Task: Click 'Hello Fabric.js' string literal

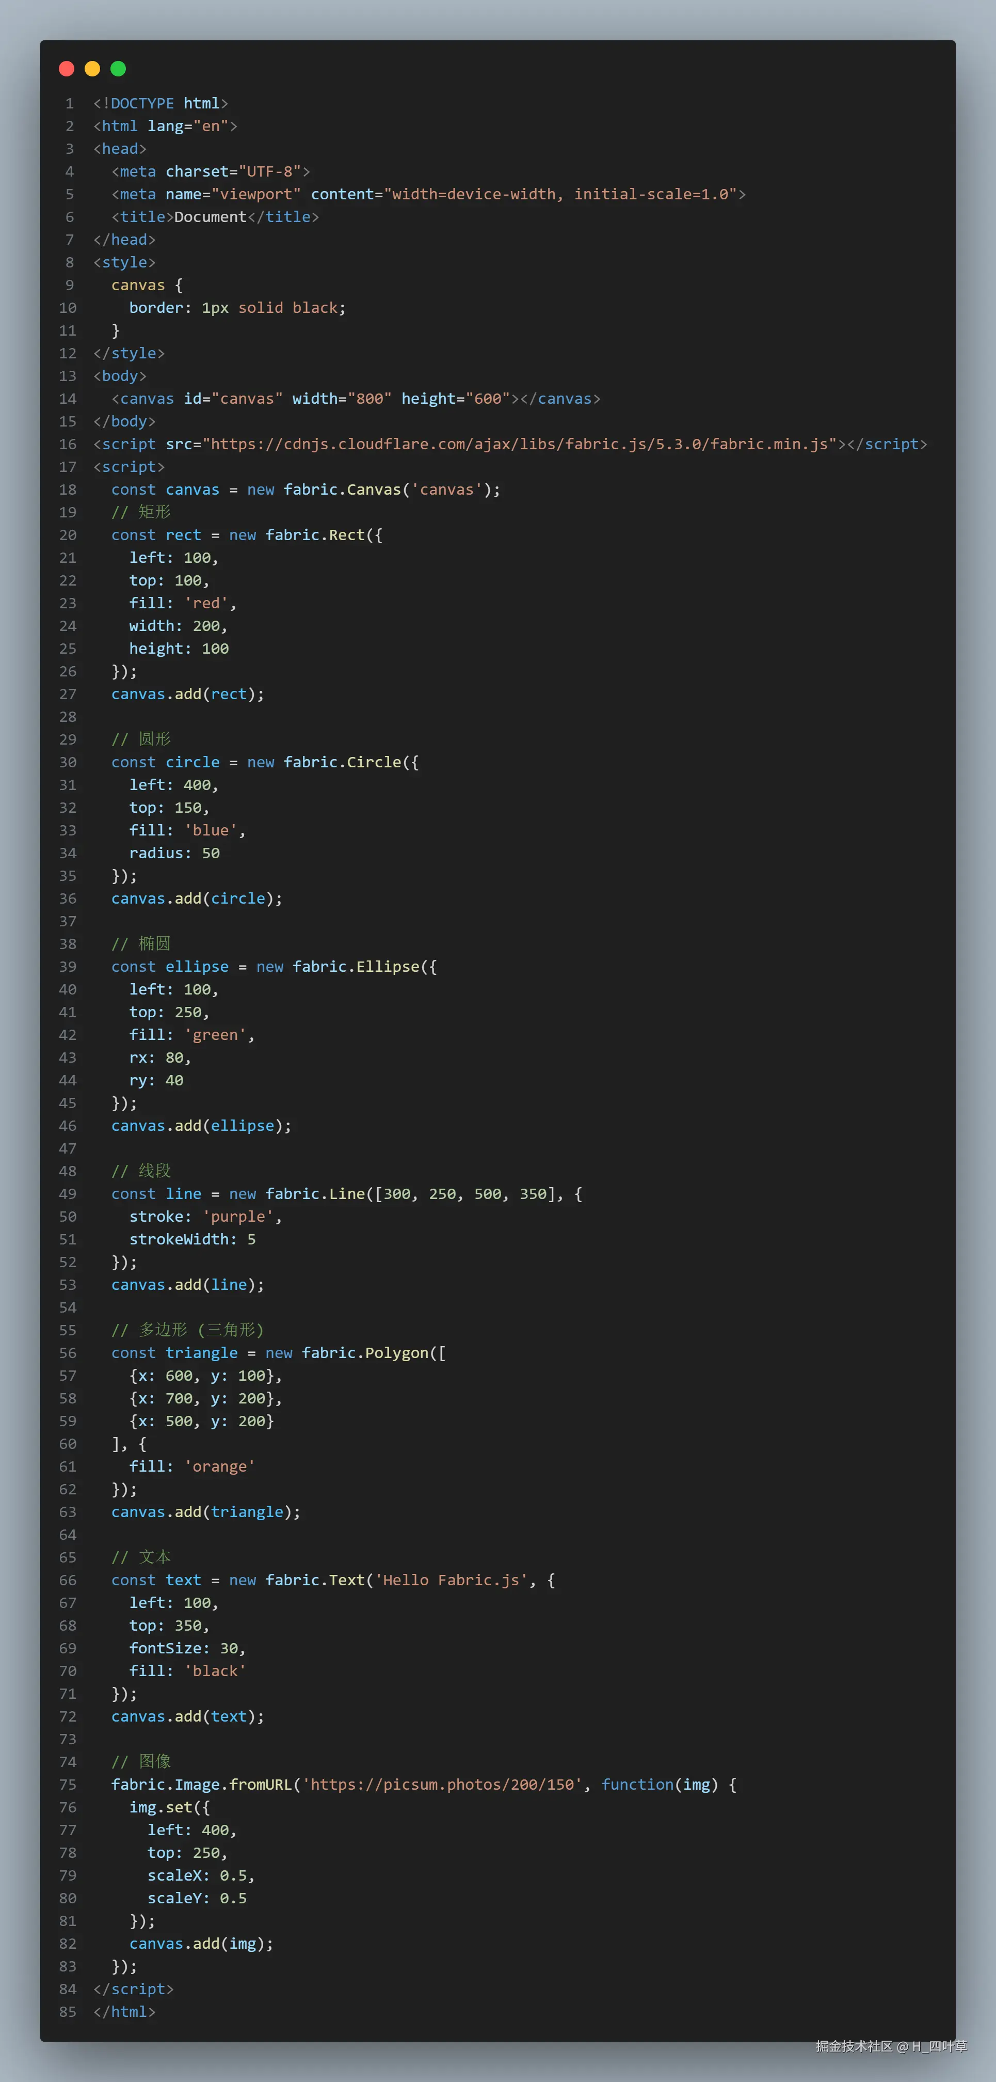Action: [450, 1579]
